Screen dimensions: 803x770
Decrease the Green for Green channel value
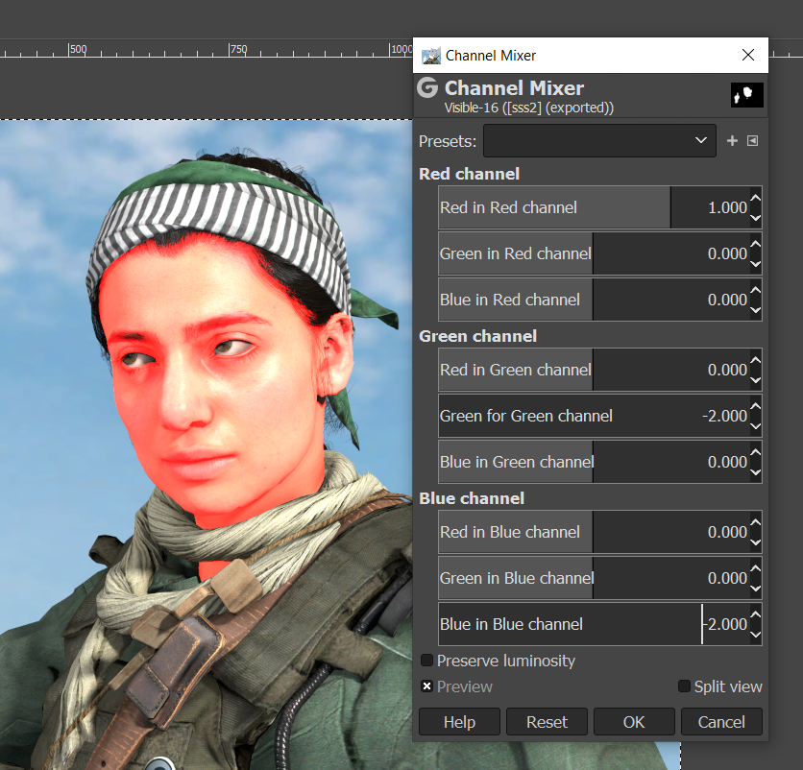756,426
